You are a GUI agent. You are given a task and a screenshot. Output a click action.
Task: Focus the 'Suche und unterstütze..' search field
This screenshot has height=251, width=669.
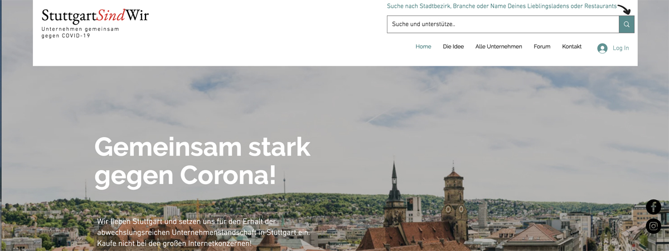[503, 24]
